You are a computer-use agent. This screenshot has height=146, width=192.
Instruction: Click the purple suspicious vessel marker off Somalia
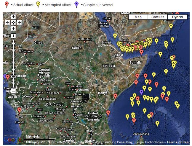141,92
